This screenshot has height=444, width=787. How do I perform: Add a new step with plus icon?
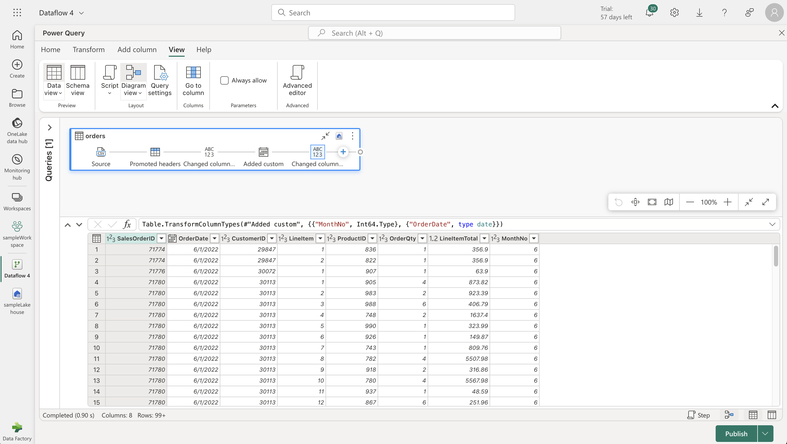(x=343, y=152)
